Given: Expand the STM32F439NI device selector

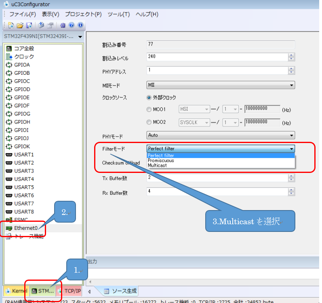Looking at the screenshot, I should [x=80, y=37].
